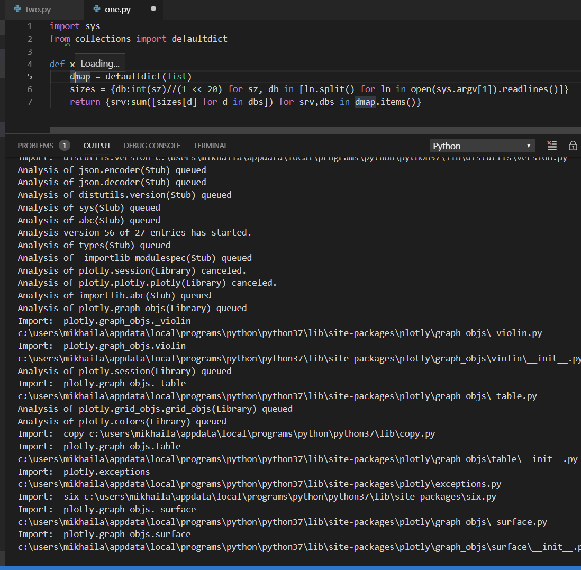The height and width of the screenshot is (570, 581).
Task: Open the Python output channel dropdown
Action: click(x=482, y=146)
